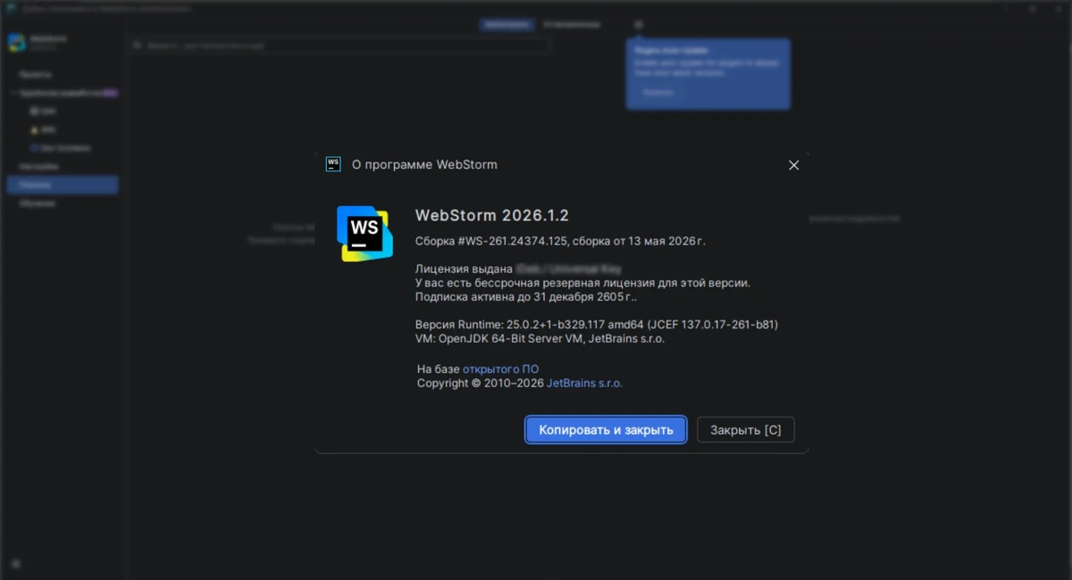
Task: Click 'У вас есть бессрочная резервная лицензия' text
Action: (582, 283)
